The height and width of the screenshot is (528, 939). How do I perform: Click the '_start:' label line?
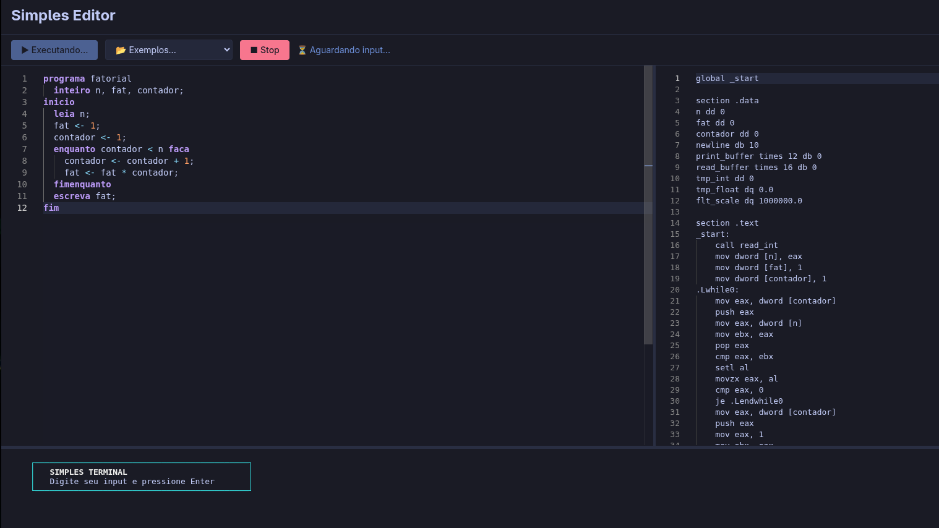pyautogui.click(x=713, y=234)
